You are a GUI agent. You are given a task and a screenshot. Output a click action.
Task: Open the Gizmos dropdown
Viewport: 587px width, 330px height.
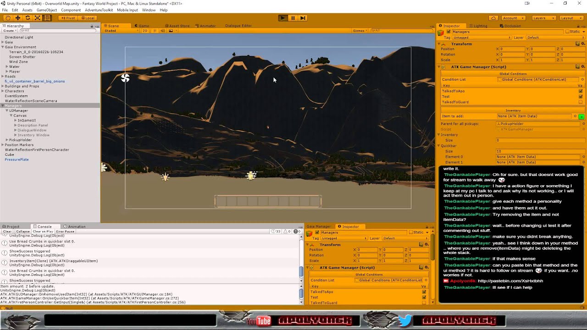click(x=360, y=31)
